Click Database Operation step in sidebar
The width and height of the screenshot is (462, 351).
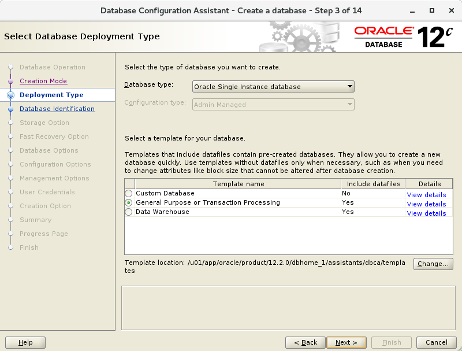coord(53,67)
